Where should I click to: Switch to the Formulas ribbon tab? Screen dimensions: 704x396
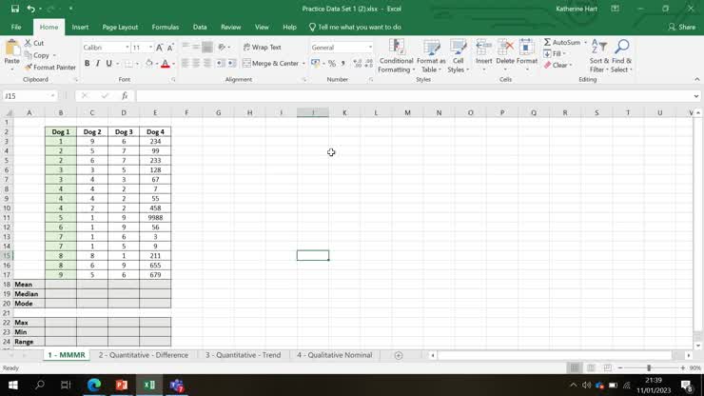click(x=166, y=27)
